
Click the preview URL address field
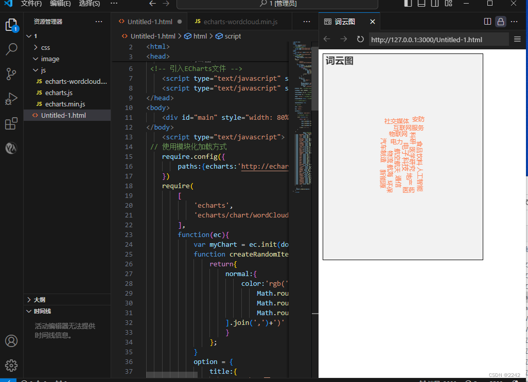coord(438,40)
